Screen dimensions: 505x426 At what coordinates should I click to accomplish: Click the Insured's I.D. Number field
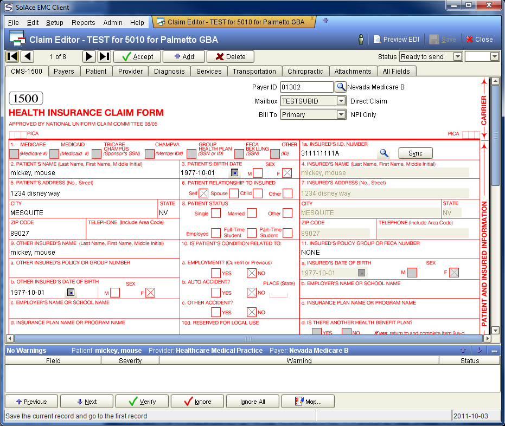[x=338, y=153]
